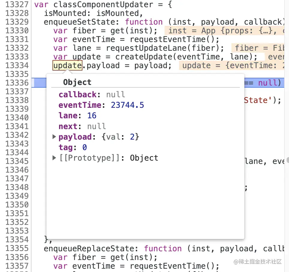
Task: Click the eventTime value 23744.5
Action: point(127,105)
